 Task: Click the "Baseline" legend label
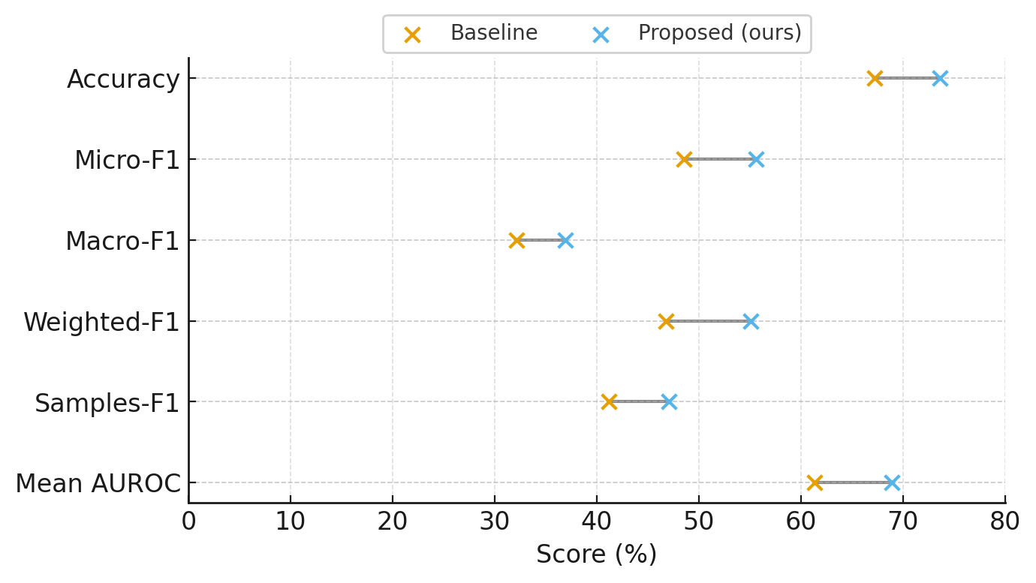494,34
